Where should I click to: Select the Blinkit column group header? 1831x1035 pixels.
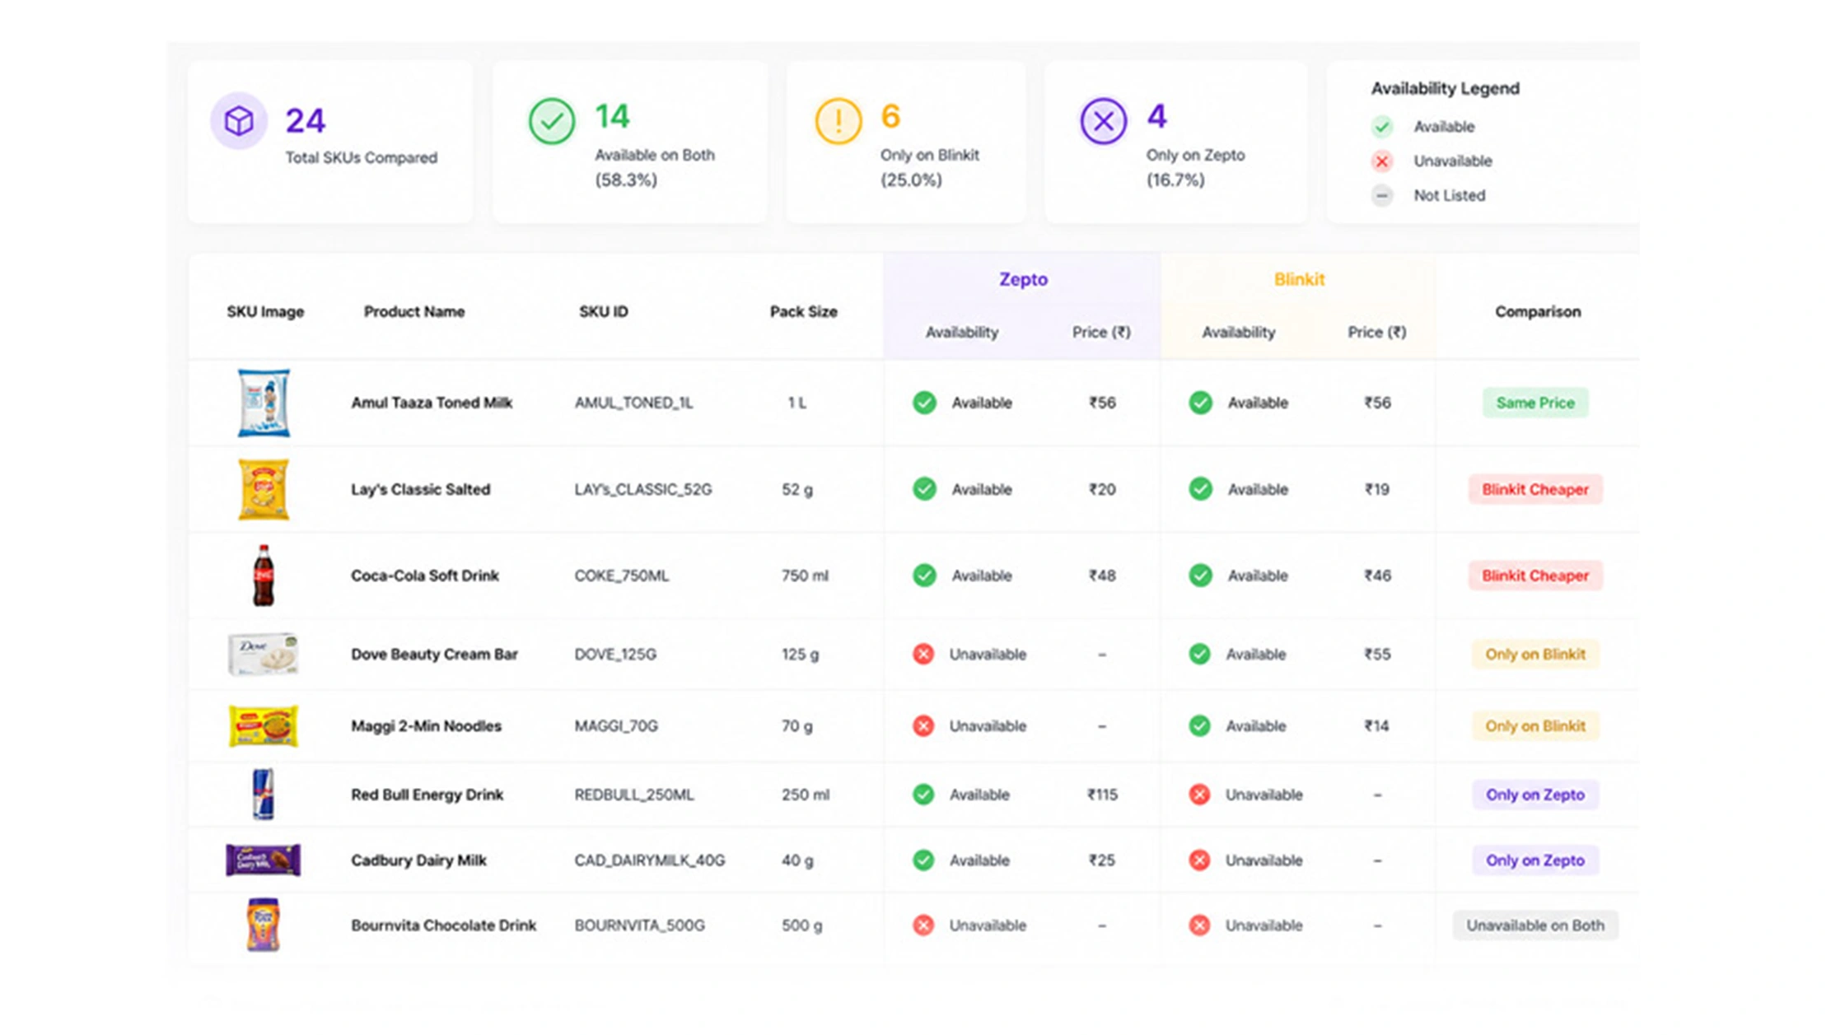pos(1299,279)
